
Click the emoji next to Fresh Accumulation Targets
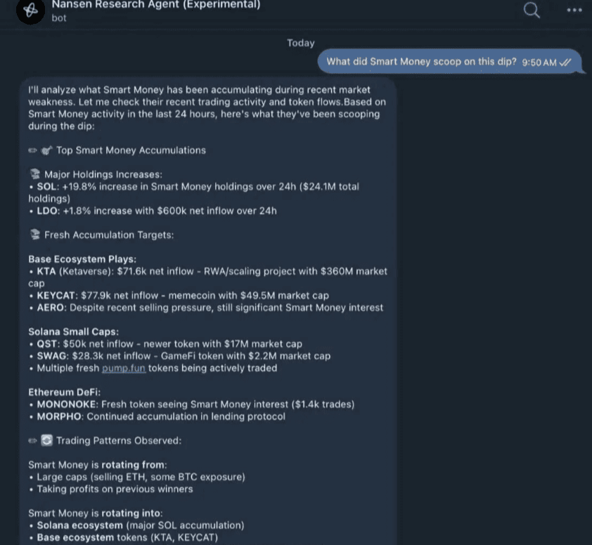point(35,235)
